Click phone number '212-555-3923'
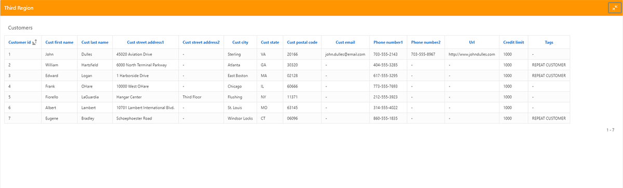Screen dimensions: 623x188 (385, 97)
